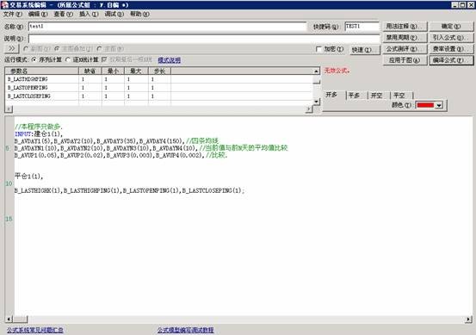476x335 pixels.
Task: Open the 文件 menu
Action: coord(13,14)
